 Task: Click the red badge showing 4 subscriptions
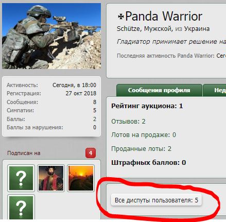(x=91, y=153)
